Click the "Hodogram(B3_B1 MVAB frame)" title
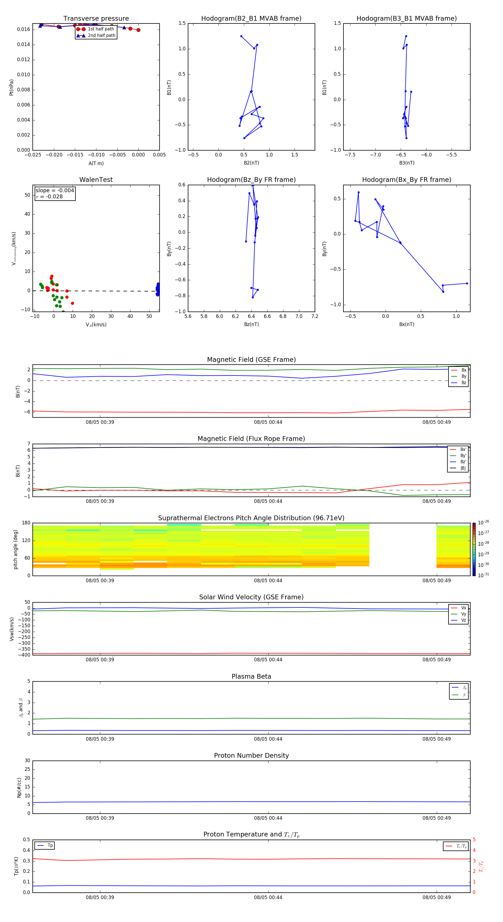503x922 pixels. click(407, 19)
